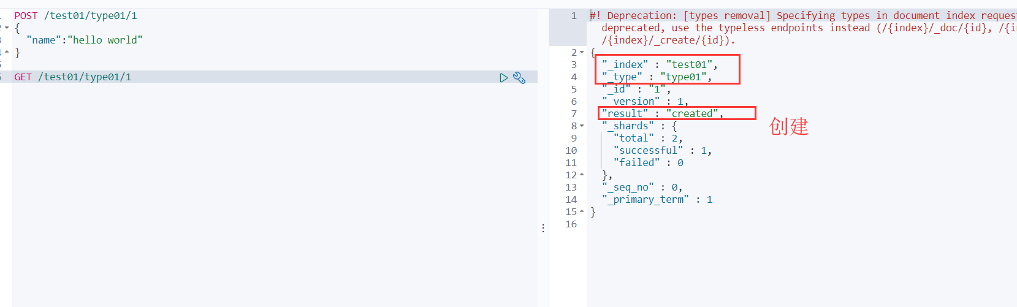Click the "successful" : 1 shards line
Viewport: 1017px width, 307px height.
click(663, 151)
